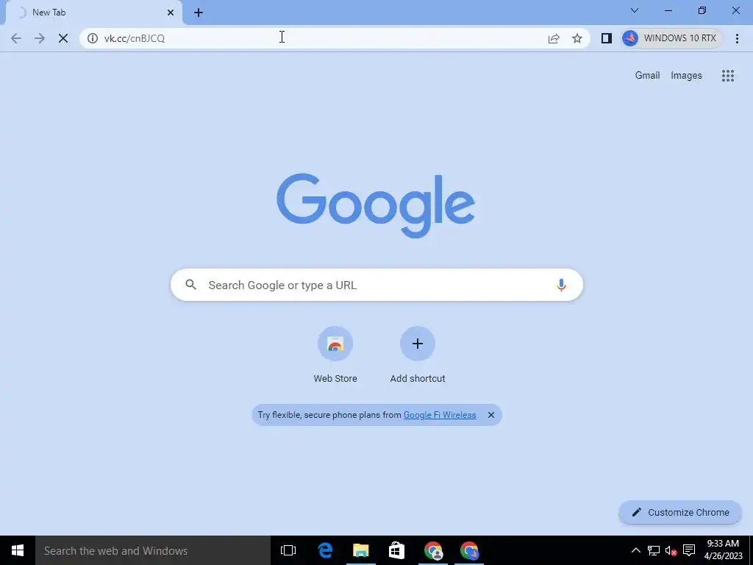
Task: Click the forward navigation arrow
Action: click(x=40, y=38)
